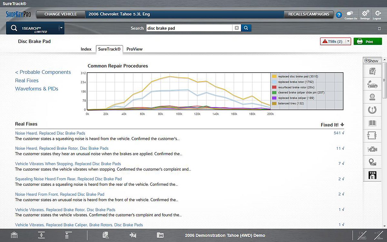Open the wiring diagram sidebar icon

(x=372, y=136)
